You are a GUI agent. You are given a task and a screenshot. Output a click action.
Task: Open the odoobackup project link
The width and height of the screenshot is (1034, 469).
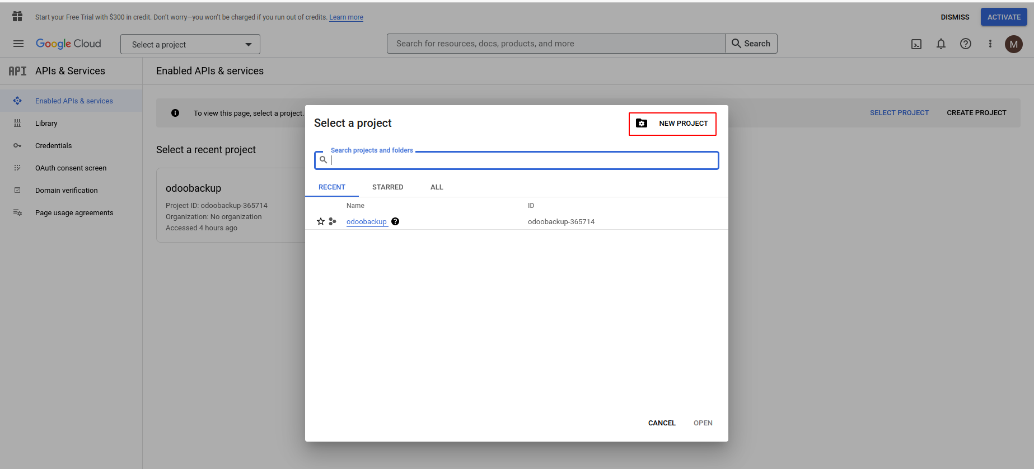click(x=367, y=222)
